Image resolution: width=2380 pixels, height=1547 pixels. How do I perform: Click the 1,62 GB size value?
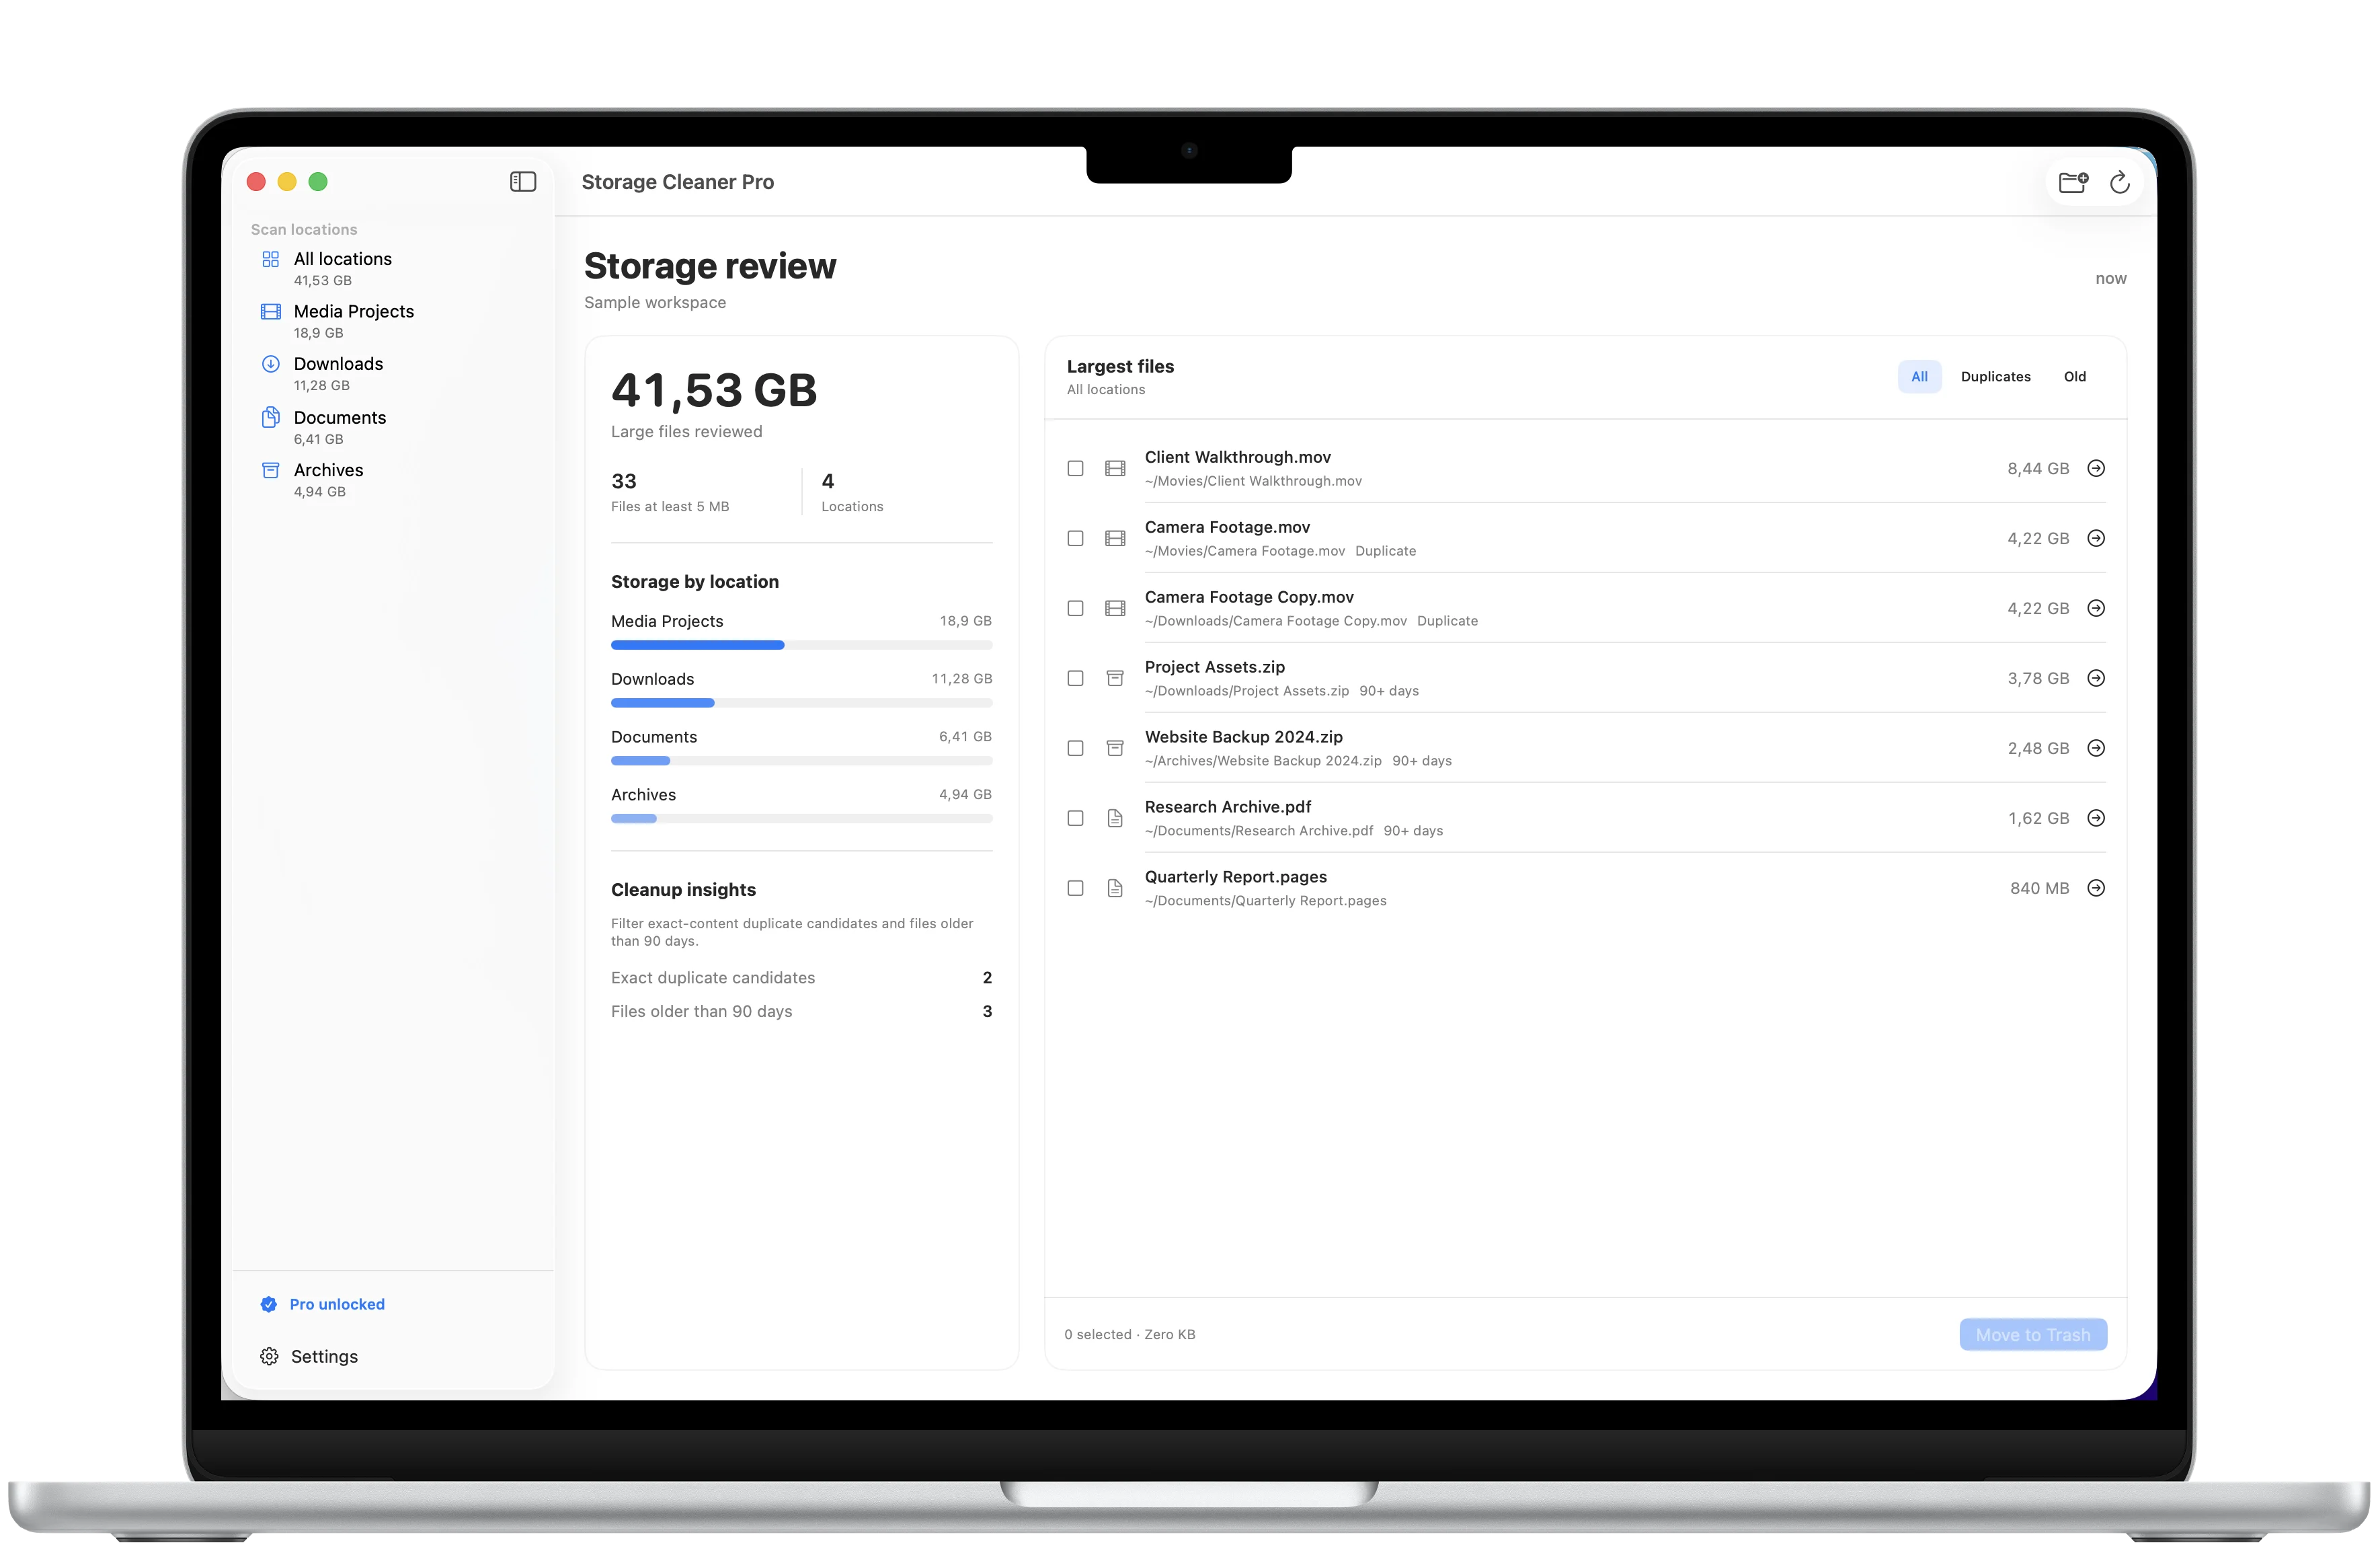(x=2038, y=819)
